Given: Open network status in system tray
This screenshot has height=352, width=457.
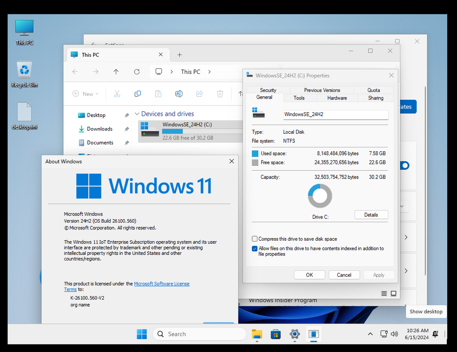Looking at the screenshot, I should coord(384,334).
